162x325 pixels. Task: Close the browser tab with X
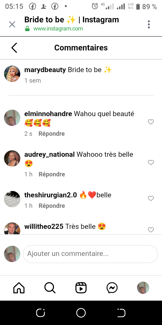pyautogui.click(x=12, y=24)
